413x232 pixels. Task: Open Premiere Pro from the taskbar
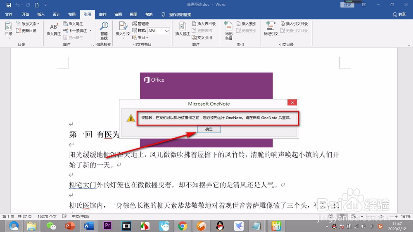pyautogui.click(x=107, y=226)
